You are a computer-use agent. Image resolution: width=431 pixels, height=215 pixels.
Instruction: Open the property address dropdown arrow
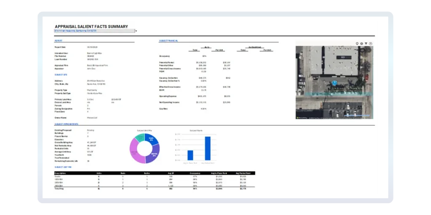(136, 31)
